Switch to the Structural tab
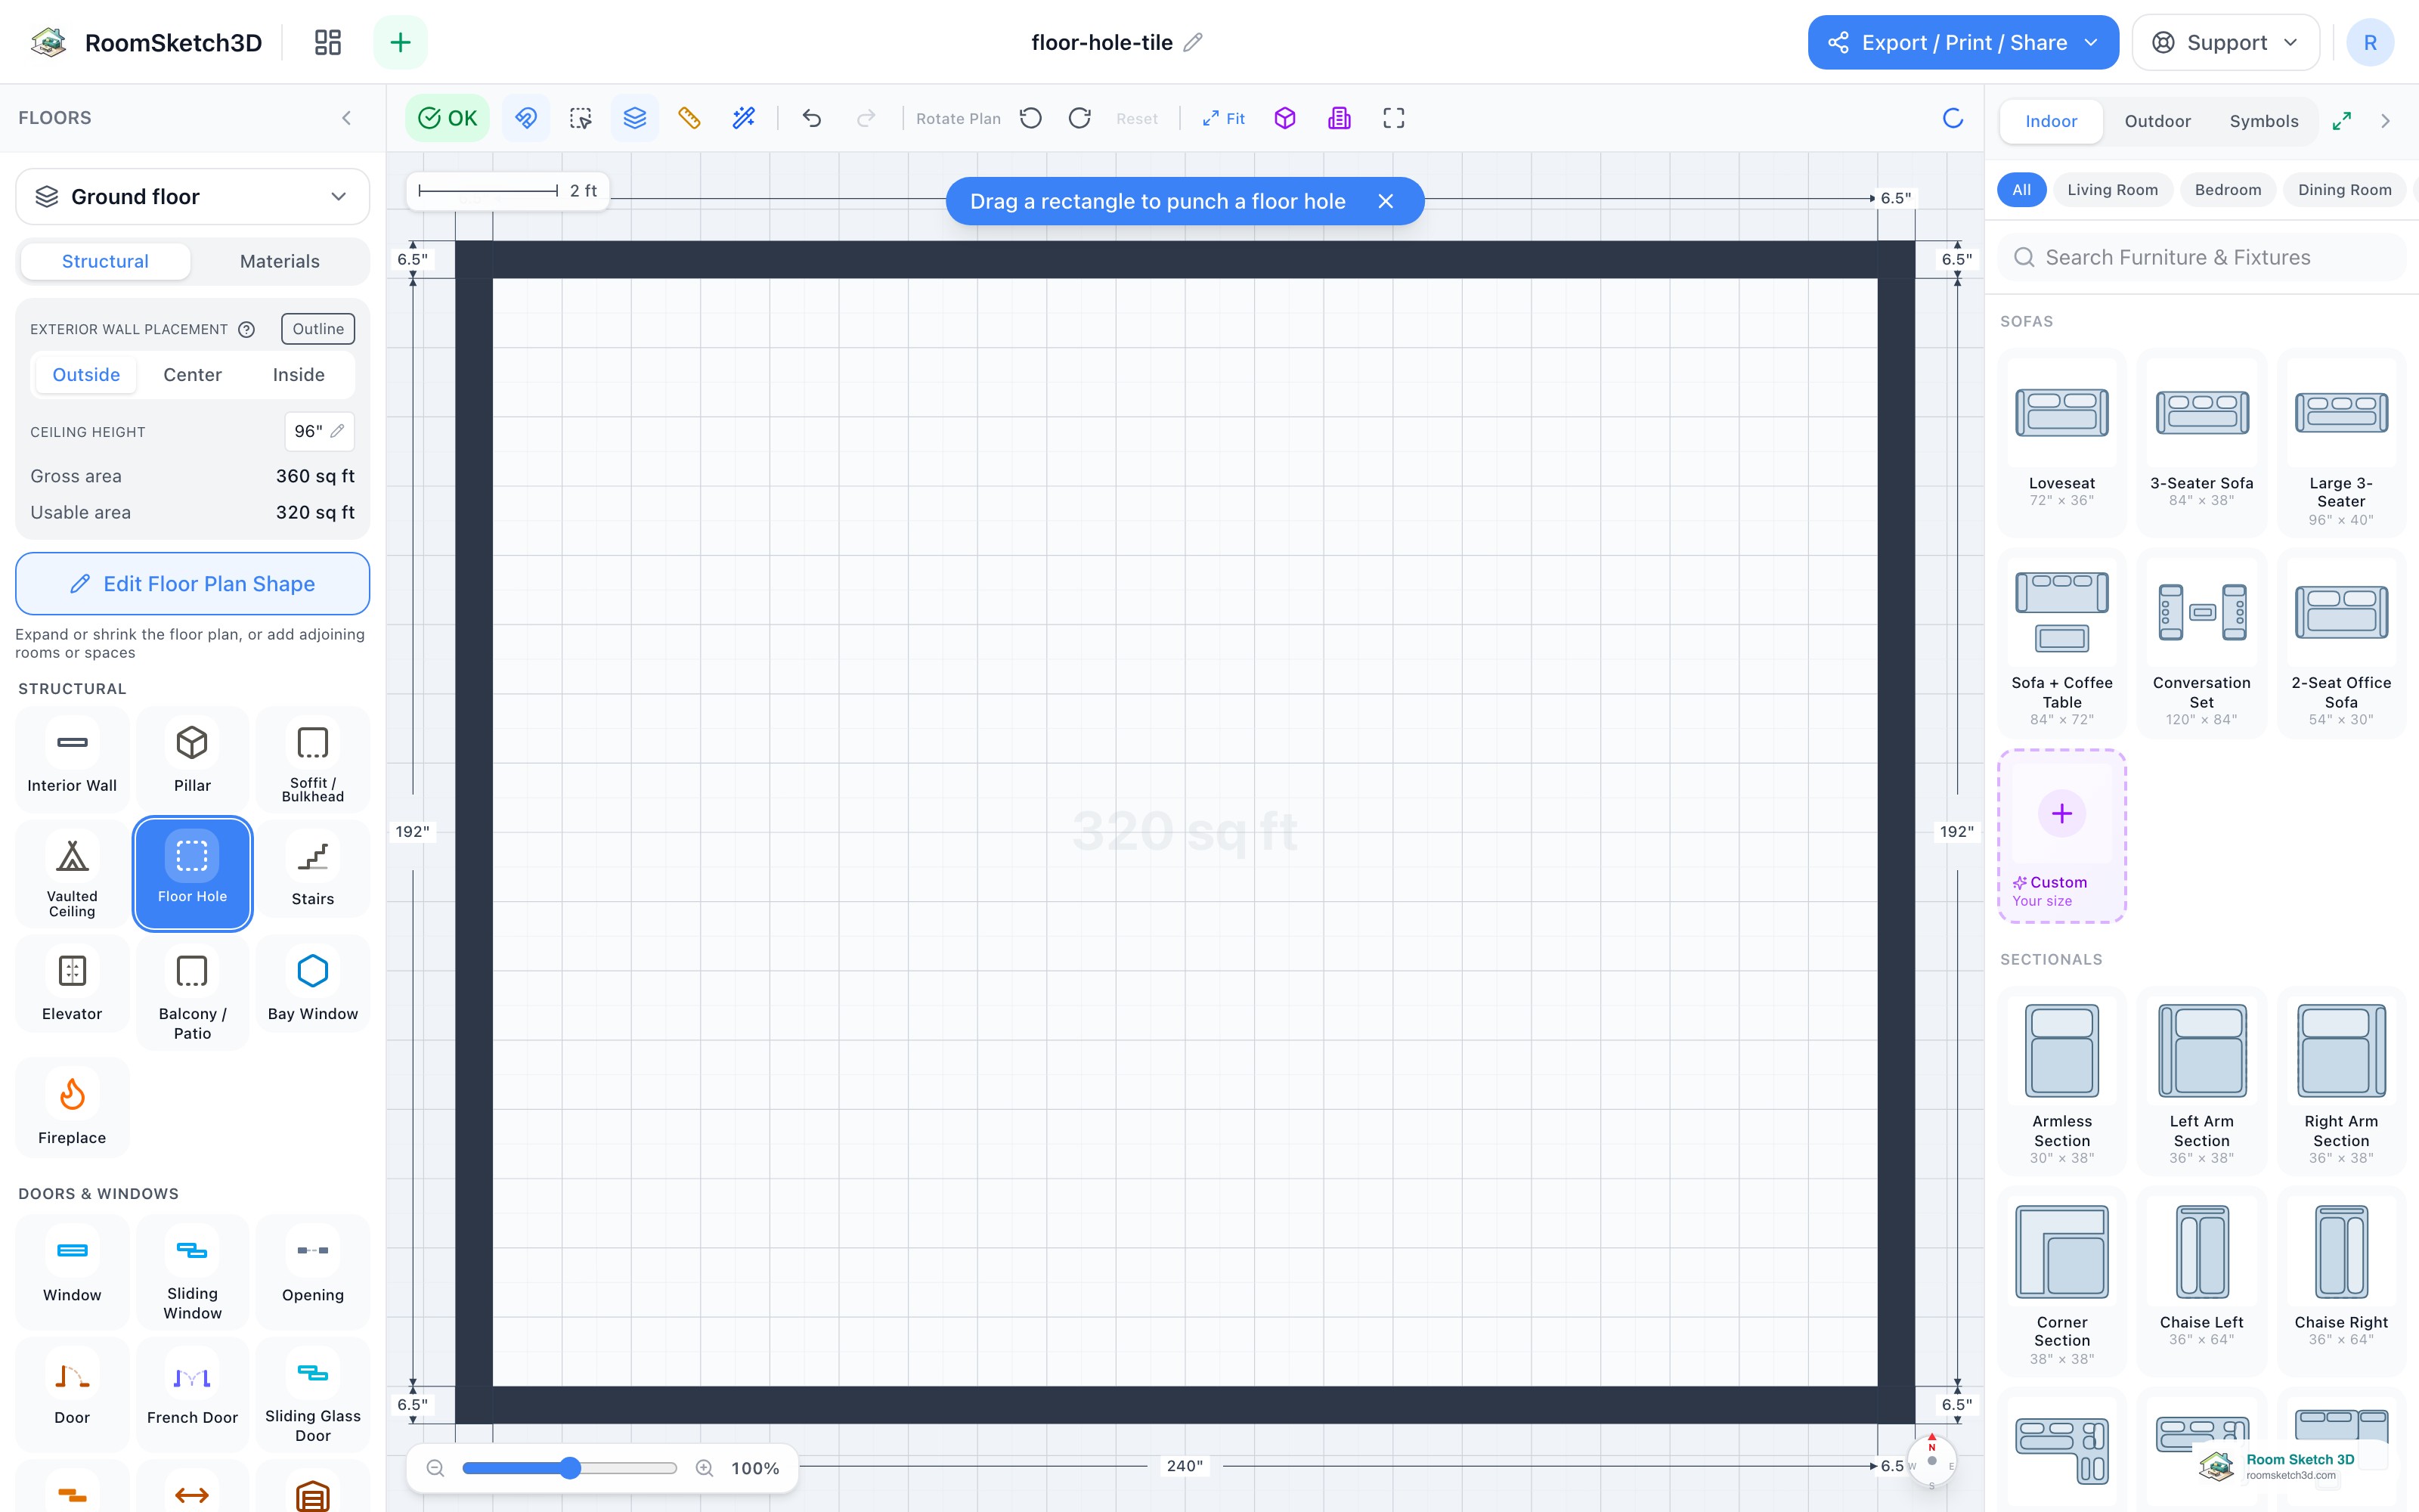The image size is (2419, 1512). click(x=105, y=261)
